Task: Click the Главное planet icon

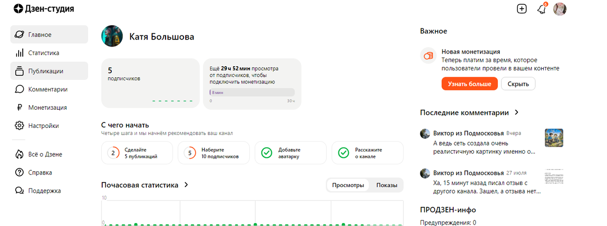Action: pyautogui.click(x=20, y=34)
